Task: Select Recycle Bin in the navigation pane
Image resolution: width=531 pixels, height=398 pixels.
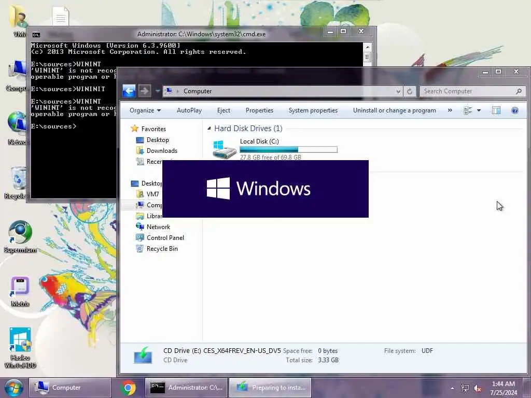Action: tap(157, 248)
